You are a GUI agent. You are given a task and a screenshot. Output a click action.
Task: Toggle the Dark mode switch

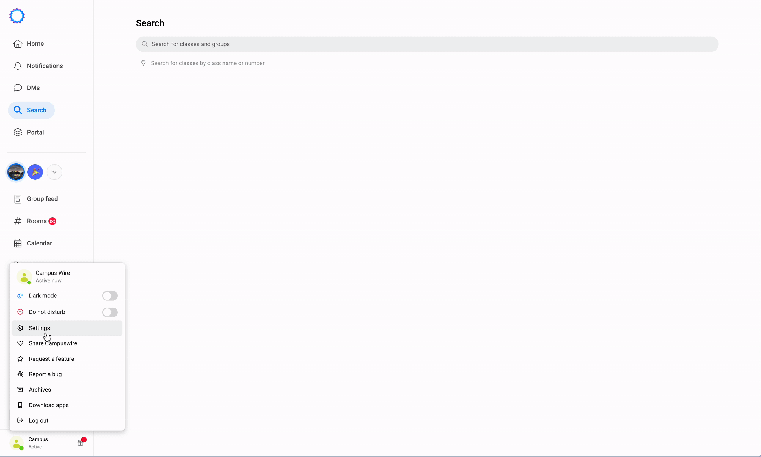pyautogui.click(x=109, y=296)
